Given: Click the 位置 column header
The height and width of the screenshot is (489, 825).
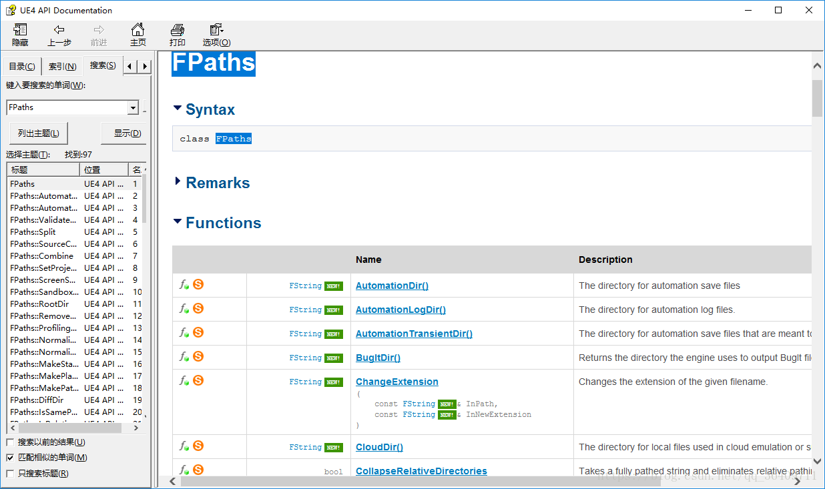Looking at the screenshot, I should coord(104,169).
